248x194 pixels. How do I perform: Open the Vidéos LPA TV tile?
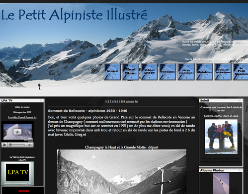(149, 72)
